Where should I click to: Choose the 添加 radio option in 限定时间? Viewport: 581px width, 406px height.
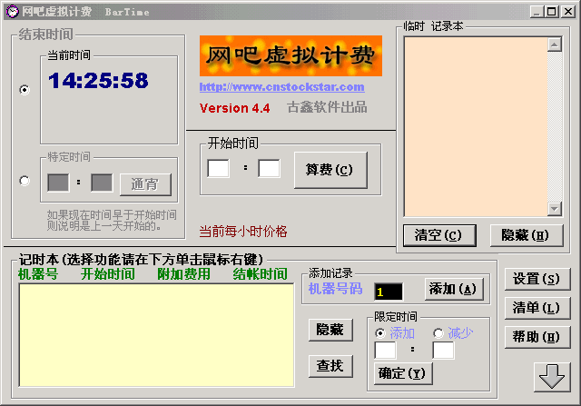click(380, 333)
